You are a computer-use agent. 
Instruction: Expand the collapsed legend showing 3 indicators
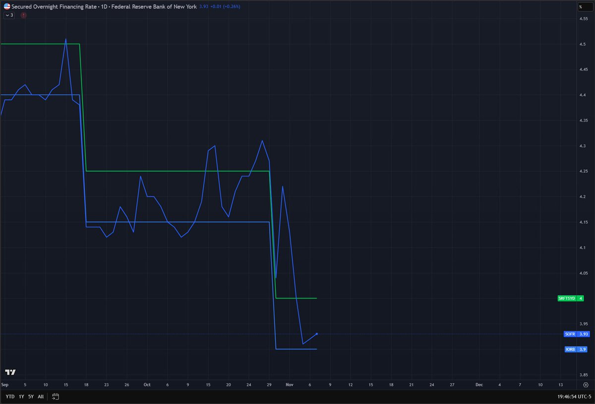(9, 15)
